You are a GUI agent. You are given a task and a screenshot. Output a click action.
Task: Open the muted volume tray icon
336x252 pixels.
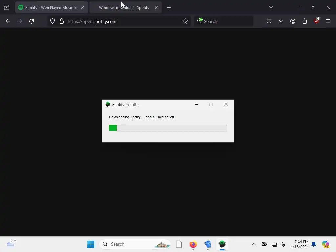point(283,244)
